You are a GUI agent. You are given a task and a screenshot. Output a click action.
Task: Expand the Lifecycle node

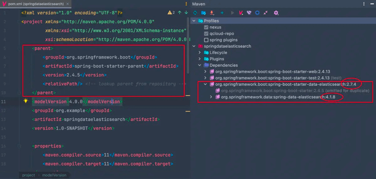(x=200, y=53)
